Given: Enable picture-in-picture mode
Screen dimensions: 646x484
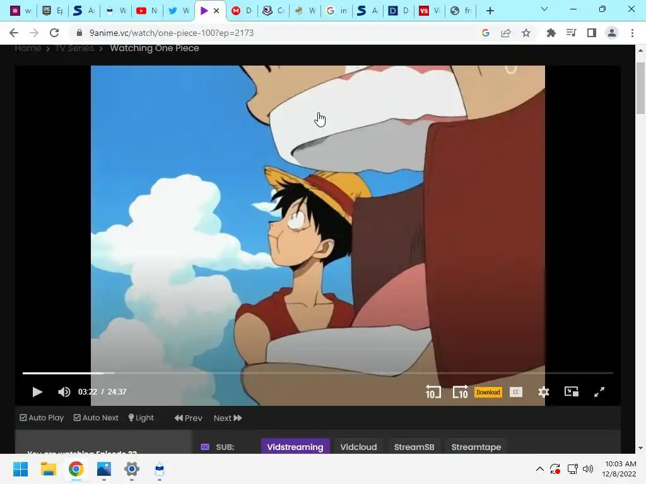Looking at the screenshot, I should click(x=572, y=391).
